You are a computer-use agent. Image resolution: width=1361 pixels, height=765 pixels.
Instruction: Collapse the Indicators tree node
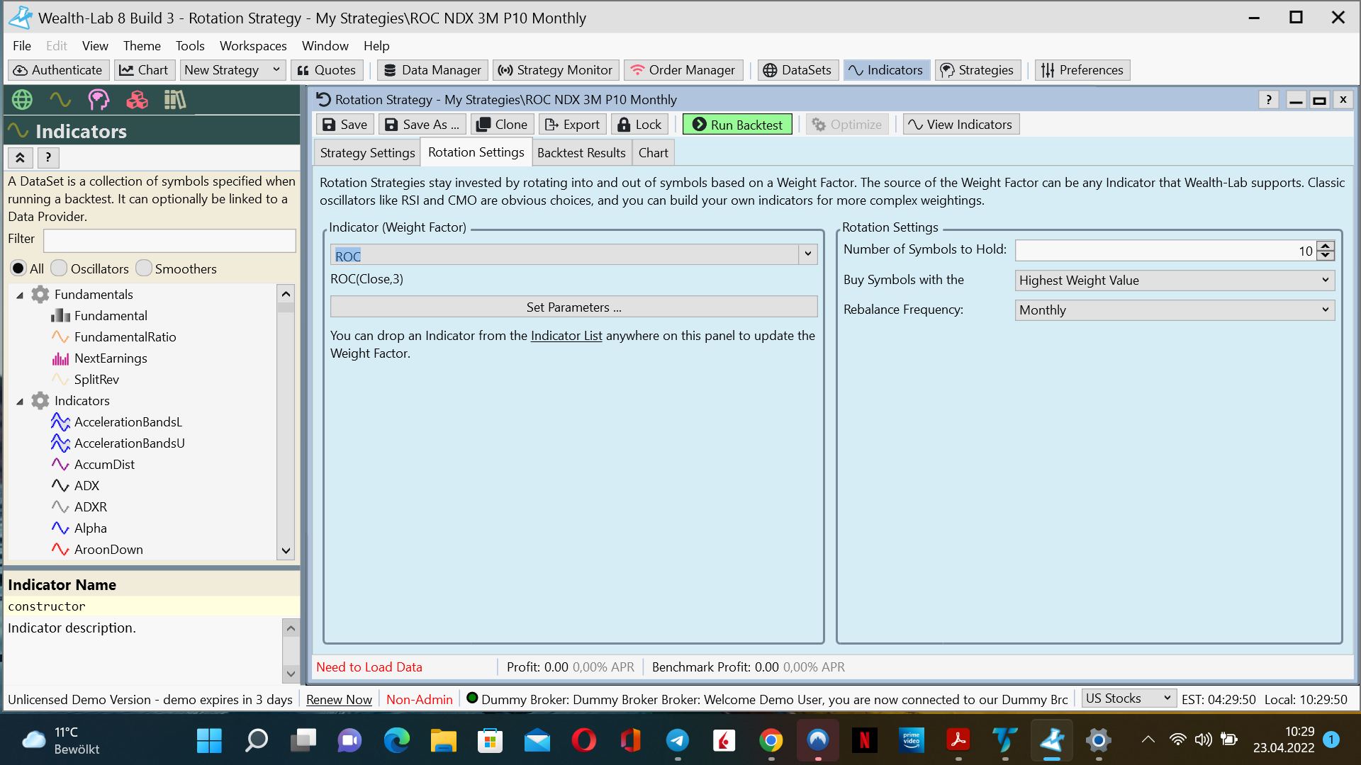[20, 401]
